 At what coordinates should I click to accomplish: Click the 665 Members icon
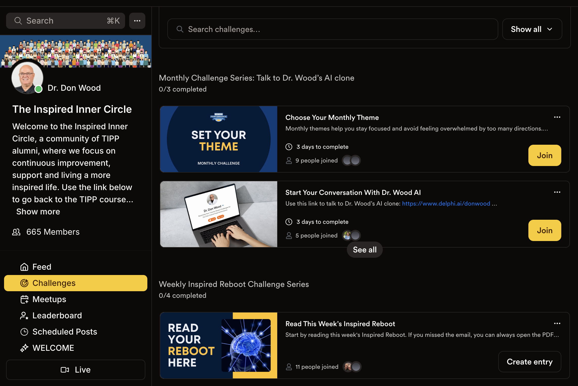[16, 232]
